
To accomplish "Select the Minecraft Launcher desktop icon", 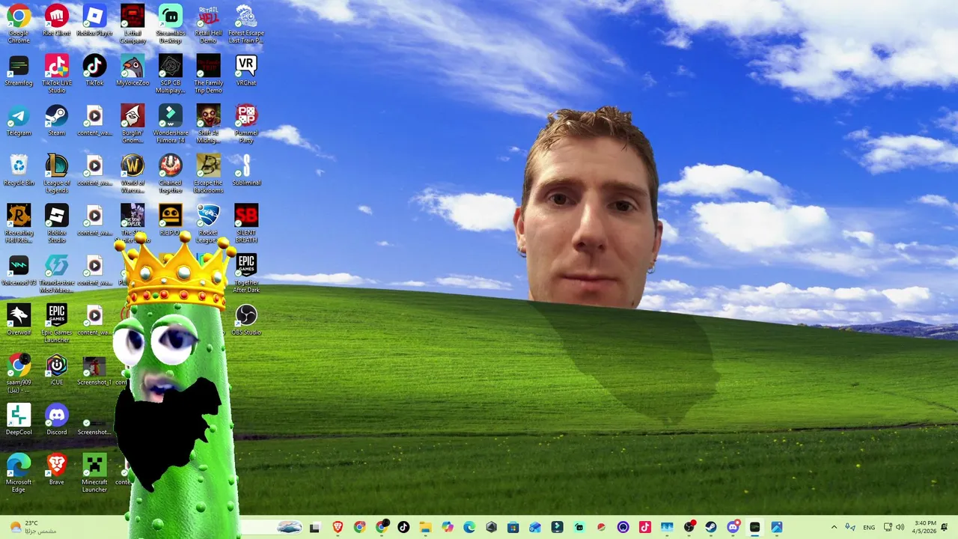I will tap(94, 473).
